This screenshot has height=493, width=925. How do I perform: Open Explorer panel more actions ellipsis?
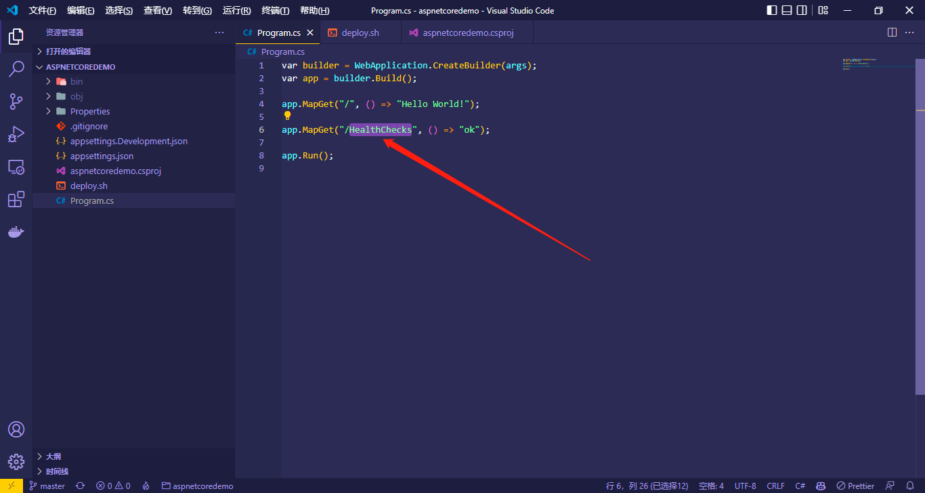coord(219,33)
